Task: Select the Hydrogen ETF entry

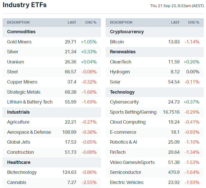Action: [x=120, y=72]
